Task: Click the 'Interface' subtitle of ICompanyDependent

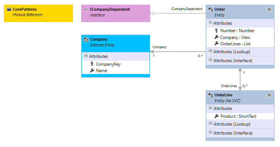Action: (x=97, y=15)
